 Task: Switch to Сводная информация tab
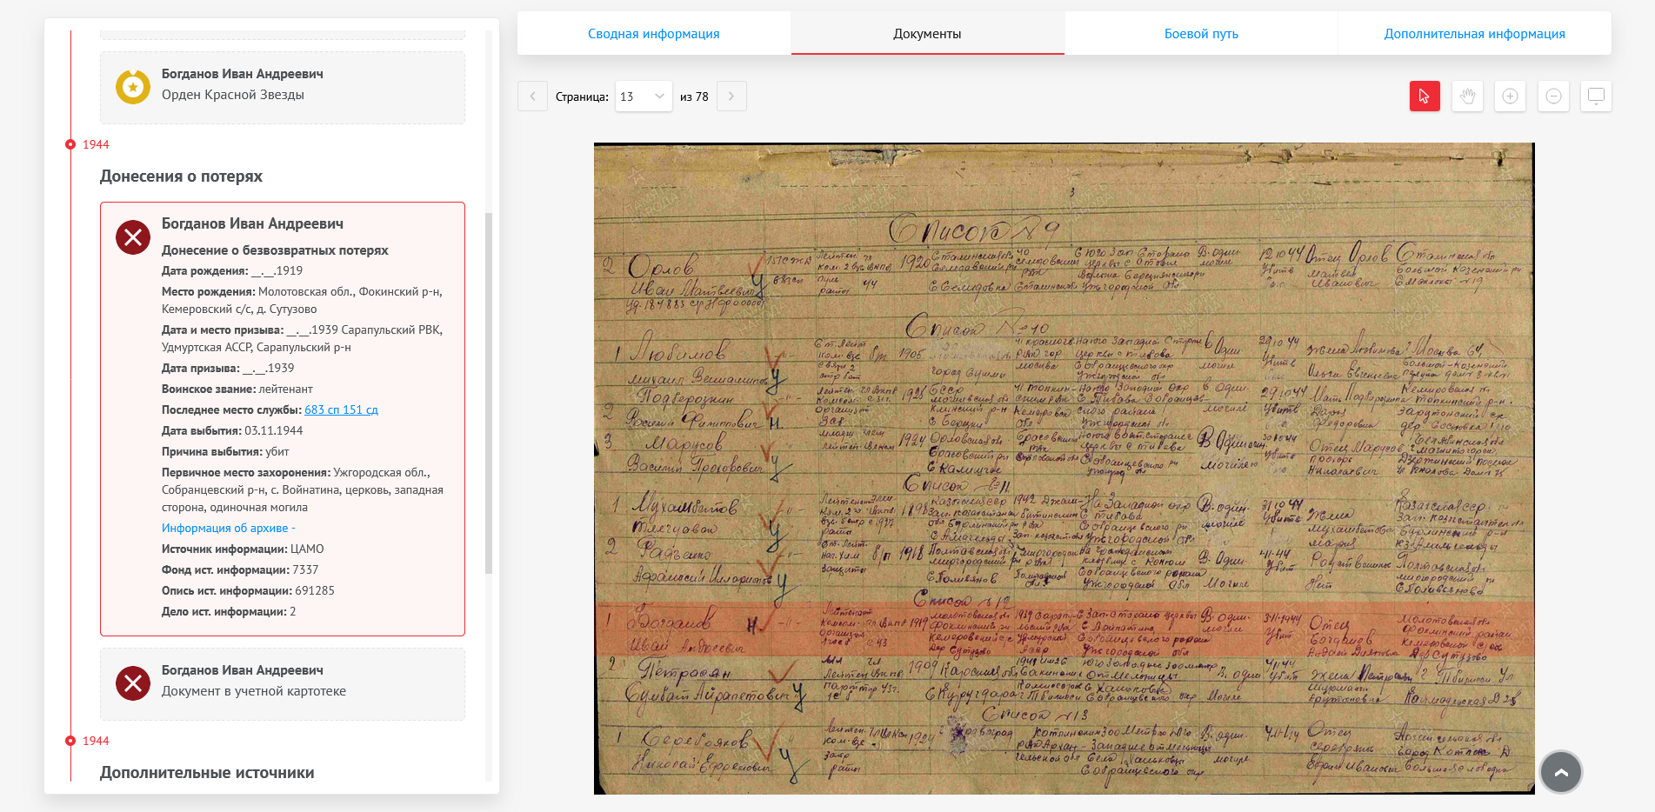pyautogui.click(x=653, y=34)
